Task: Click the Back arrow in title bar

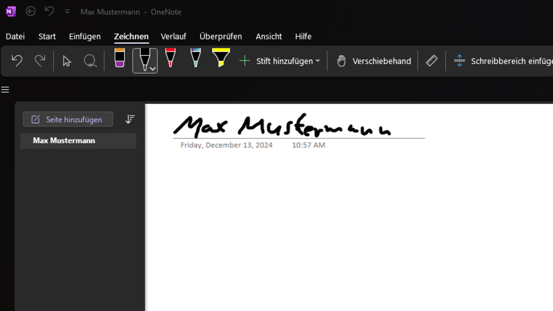Action: [x=31, y=11]
